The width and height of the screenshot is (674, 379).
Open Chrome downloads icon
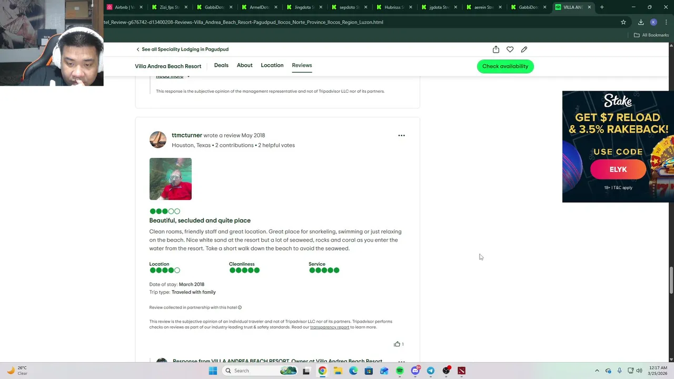(x=641, y=22)
